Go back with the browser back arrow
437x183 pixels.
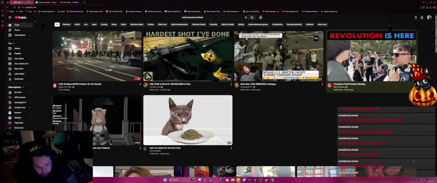tap(8, 7)
